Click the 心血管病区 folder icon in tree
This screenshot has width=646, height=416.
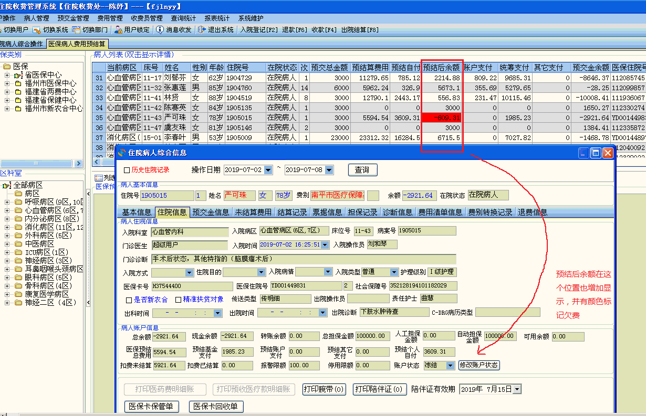click(19, 210)
